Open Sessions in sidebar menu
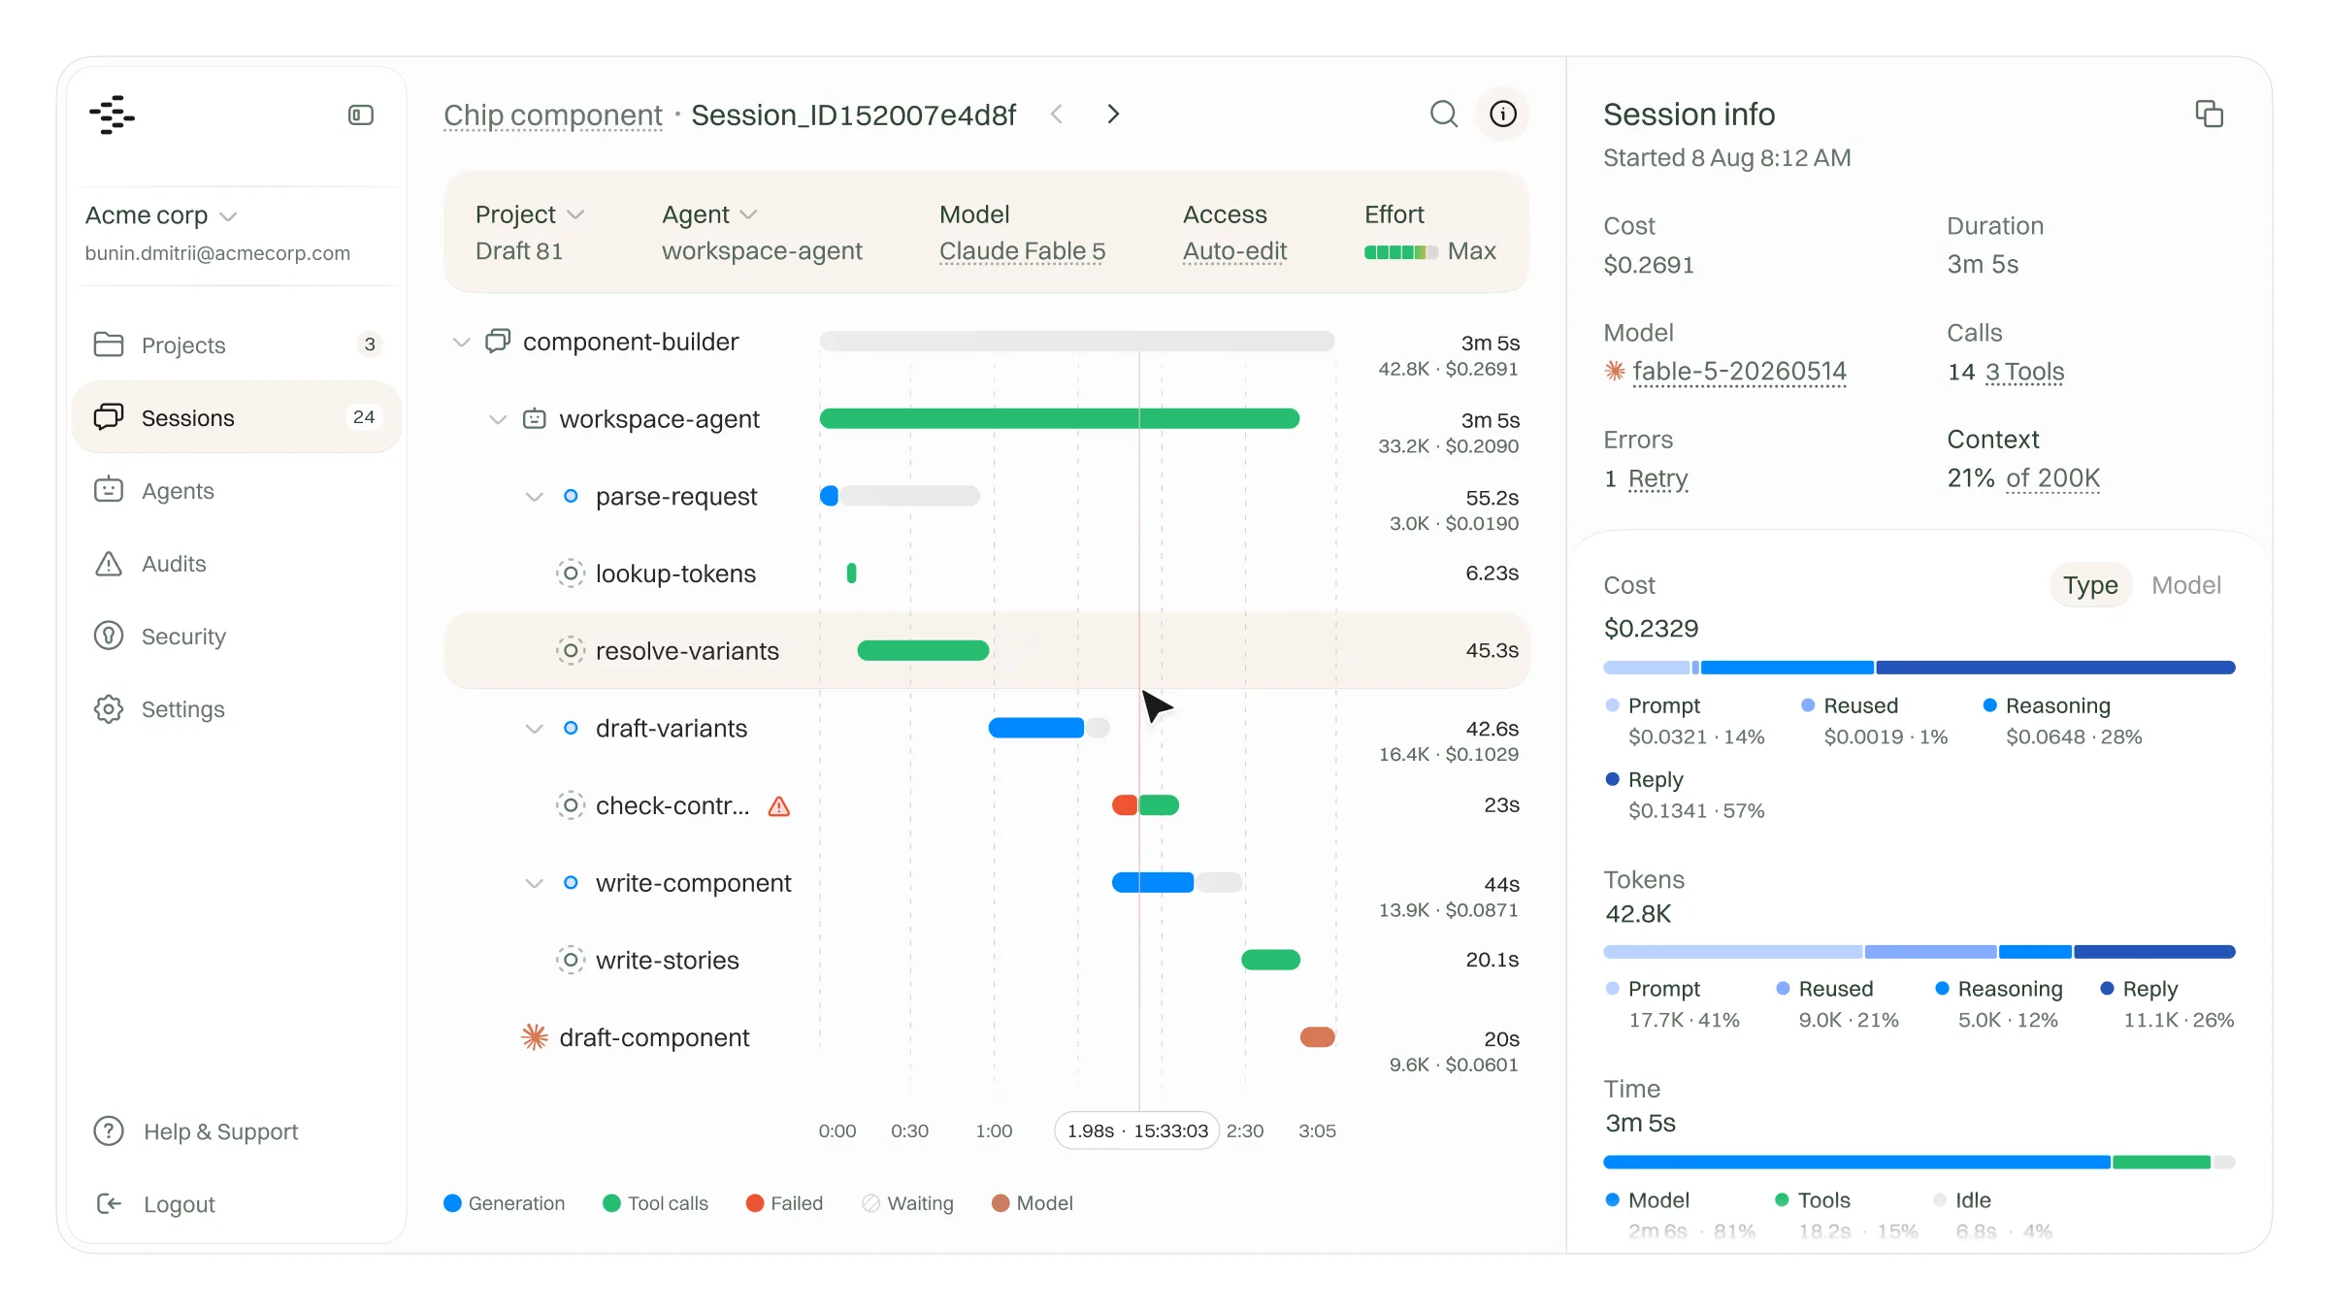Screen dimensions: 2329x1310 [x=237, y=417]
